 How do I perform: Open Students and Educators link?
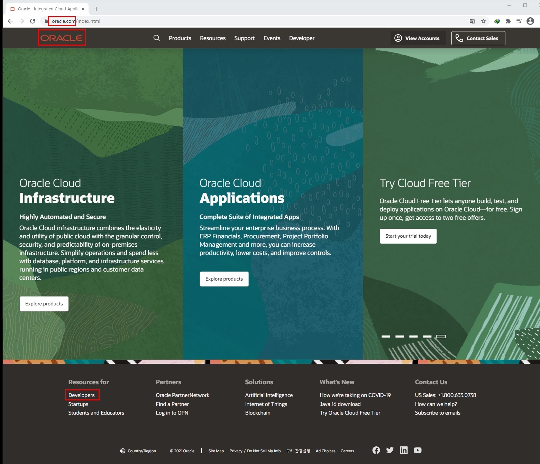coord(96,413)
